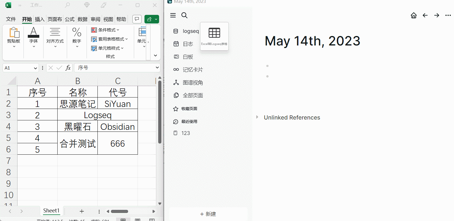The image size is (454, 221).
Task: Switch to the 视图 View tab
Action: [x=108, y=19]
